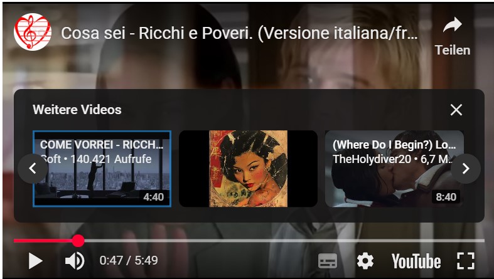Viewport: 494px width, 279px height.
Task: Open the settings gear menu
Action: [x=365, y=261]
